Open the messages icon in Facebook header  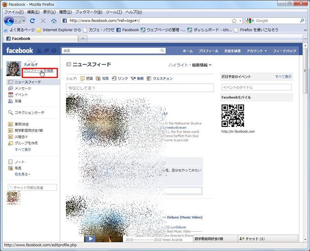pos(46,50)
